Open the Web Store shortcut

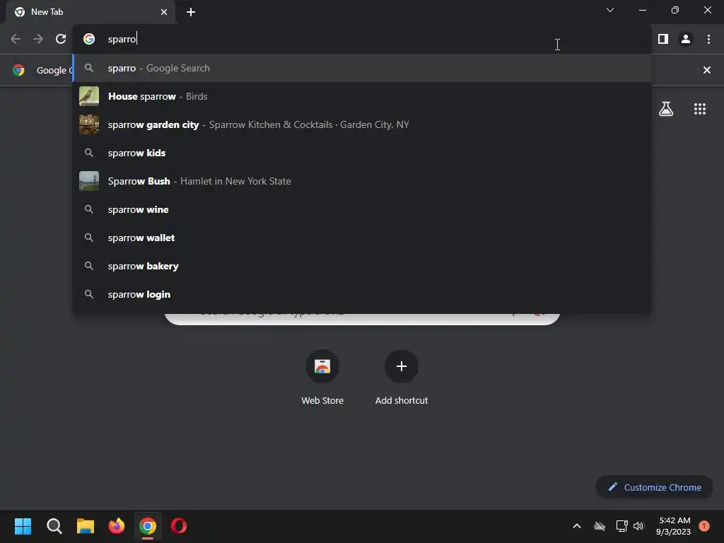pyautogui.click(x=322, y=378)
